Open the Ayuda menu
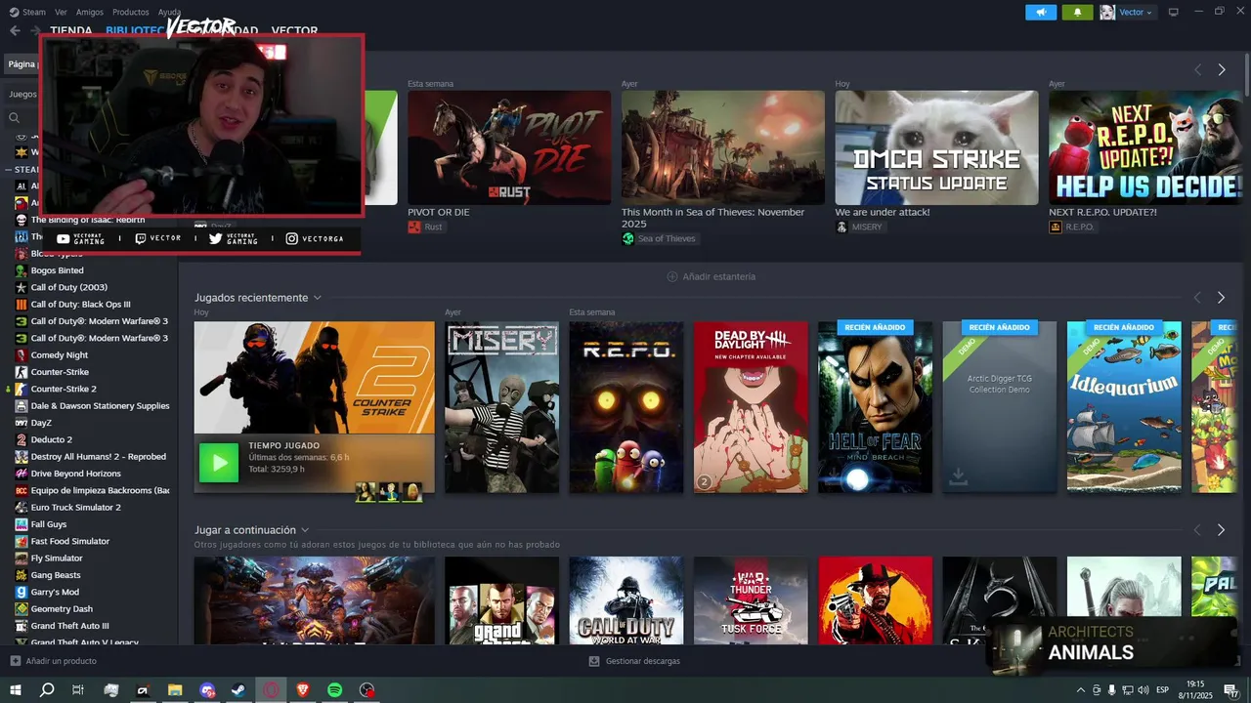The width and height of the screenshot is (1251, 703). coord(169,12)
